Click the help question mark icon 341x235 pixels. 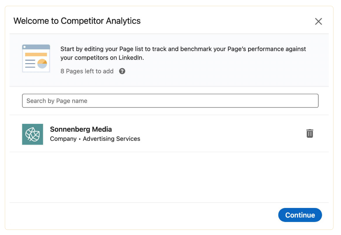point(122,71)
